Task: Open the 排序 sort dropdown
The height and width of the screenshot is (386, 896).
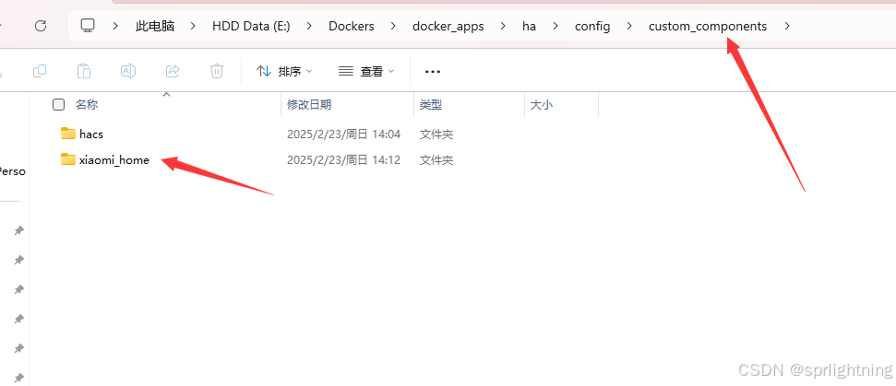Action: point(284,71)
